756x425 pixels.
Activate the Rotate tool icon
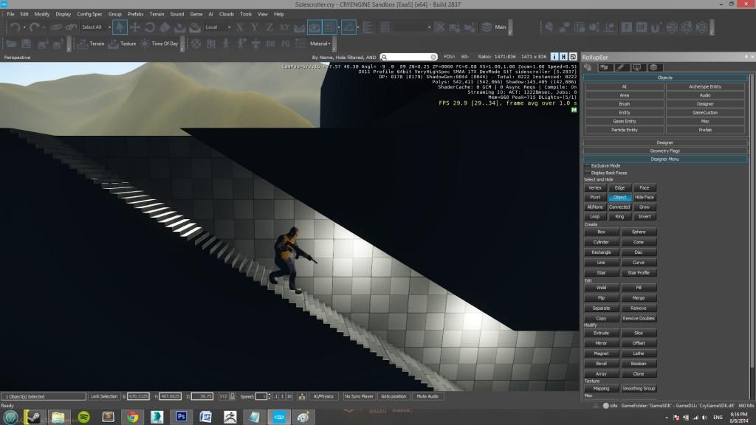point(150,27)
